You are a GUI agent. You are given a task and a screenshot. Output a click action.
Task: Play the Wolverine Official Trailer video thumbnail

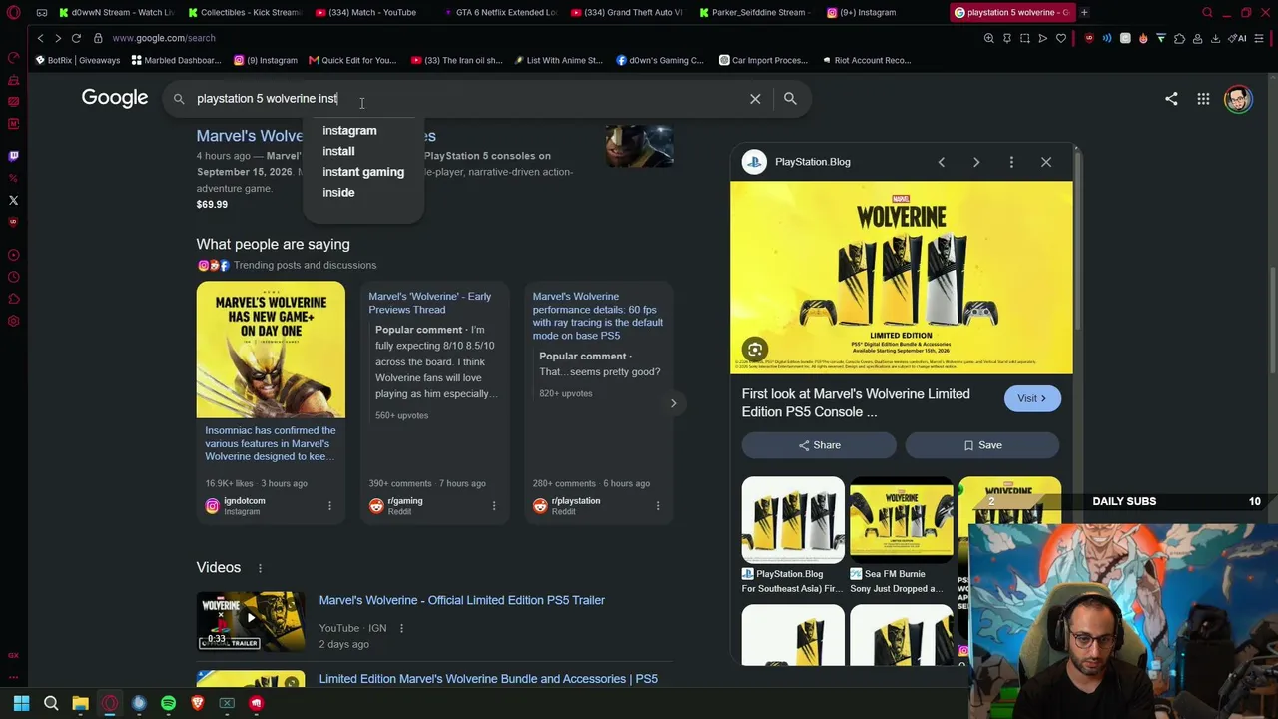251,622
